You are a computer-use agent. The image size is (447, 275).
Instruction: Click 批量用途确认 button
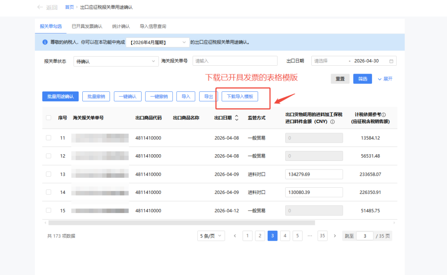click(60, 96)
